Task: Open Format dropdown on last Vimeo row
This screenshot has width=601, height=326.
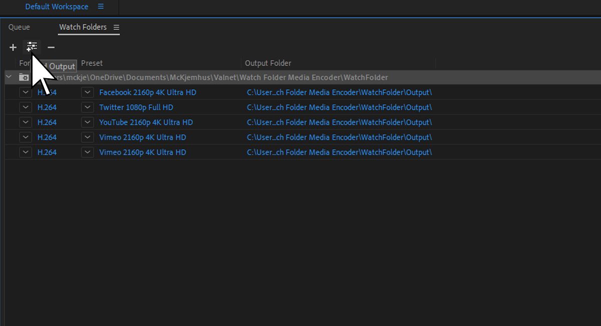Action: 26,152
